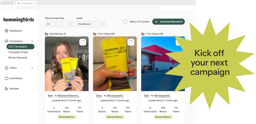Open Markets in the sidebar
This screenshot has width=256, height=124.
[14, 89]
